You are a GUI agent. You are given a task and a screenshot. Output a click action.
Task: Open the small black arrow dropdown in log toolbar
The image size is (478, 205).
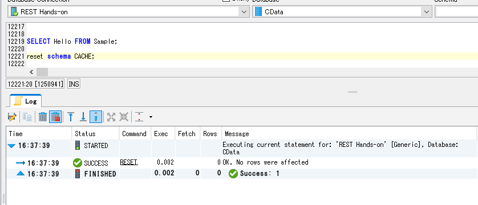151,117
